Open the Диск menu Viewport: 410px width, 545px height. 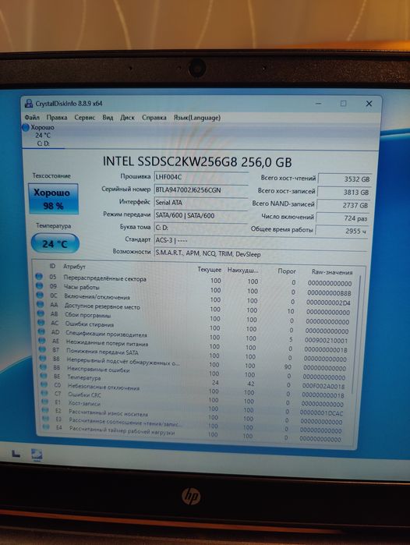pos(127,118)
